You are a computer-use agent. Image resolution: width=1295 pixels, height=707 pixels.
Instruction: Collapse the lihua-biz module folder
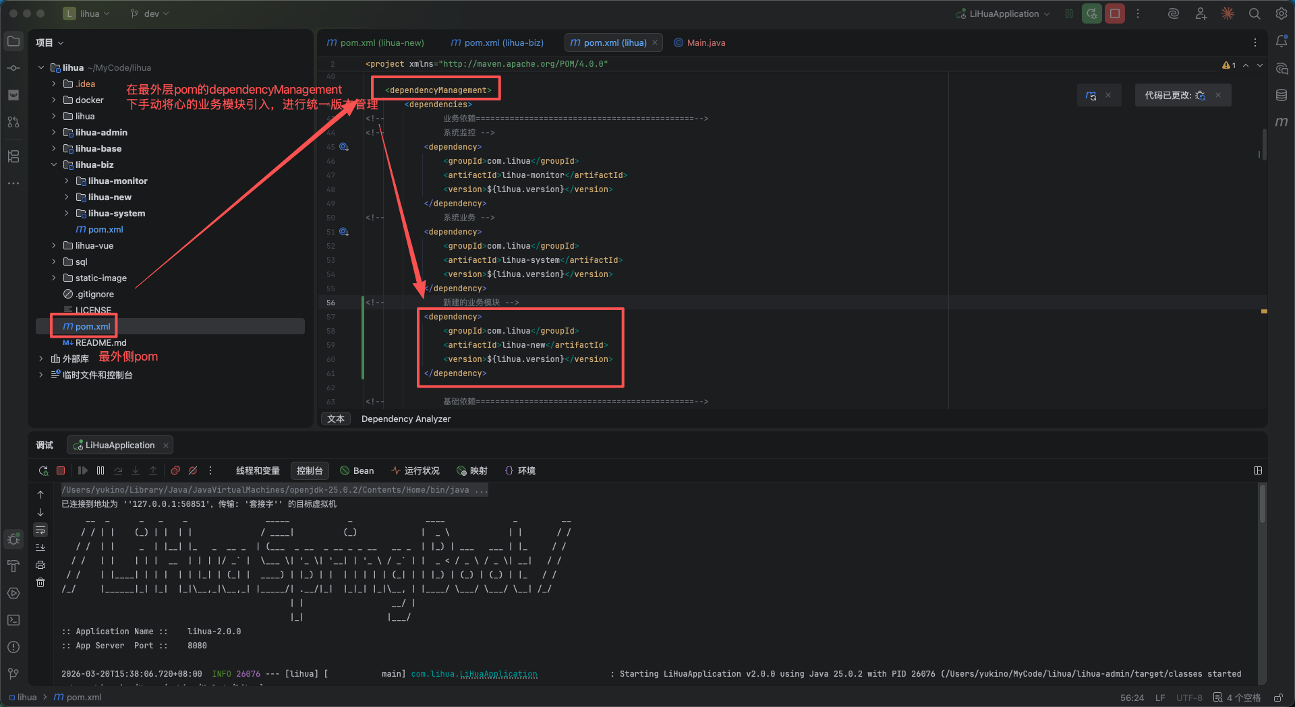54,164
